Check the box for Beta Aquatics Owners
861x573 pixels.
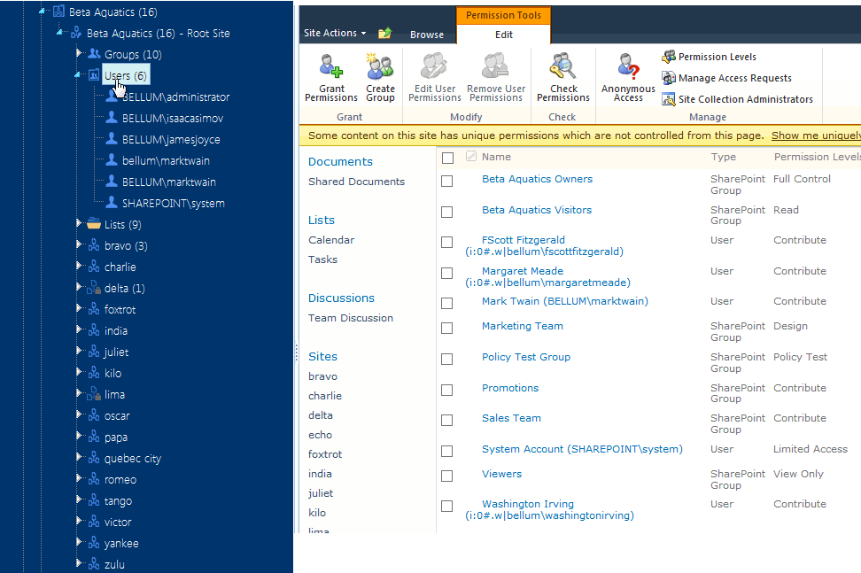pos(447,181)
